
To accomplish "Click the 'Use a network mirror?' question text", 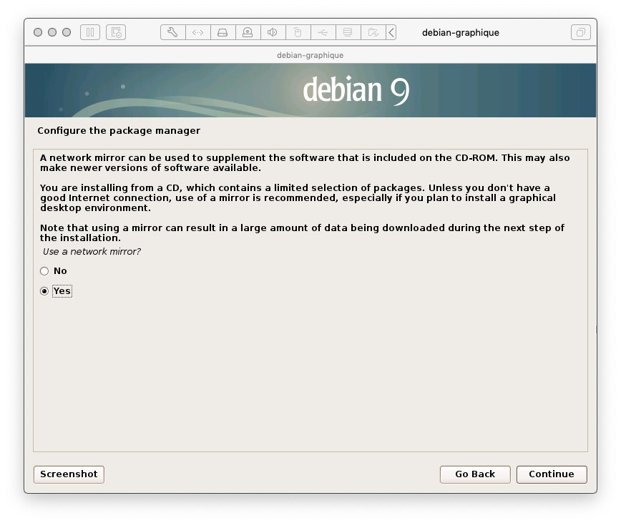I will [92, 251].
